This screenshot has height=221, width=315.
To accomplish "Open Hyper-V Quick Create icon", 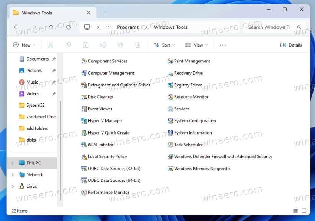I will [x=84, y=133].
